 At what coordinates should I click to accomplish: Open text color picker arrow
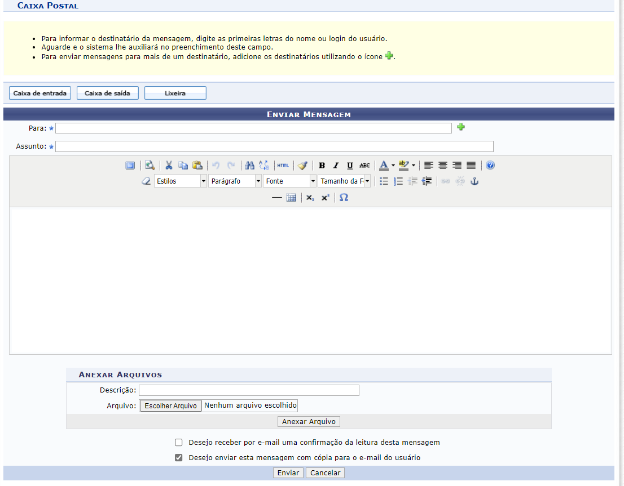pos(393,166)
